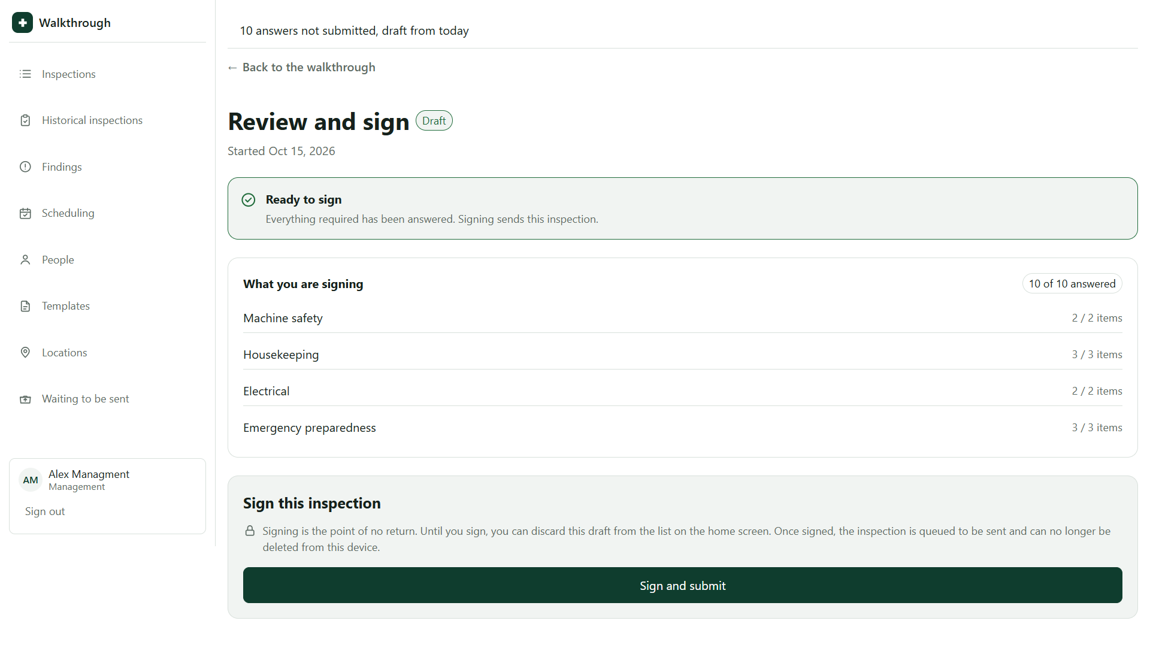Click the 10 answers not submitted notice

[x=355, y=31]
